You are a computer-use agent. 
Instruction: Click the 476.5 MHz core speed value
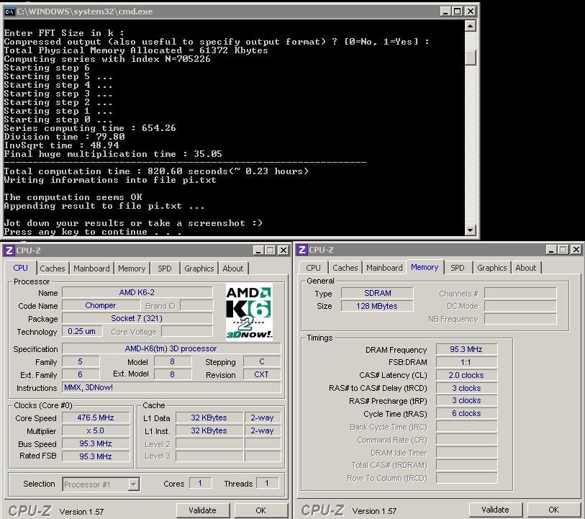96,418
